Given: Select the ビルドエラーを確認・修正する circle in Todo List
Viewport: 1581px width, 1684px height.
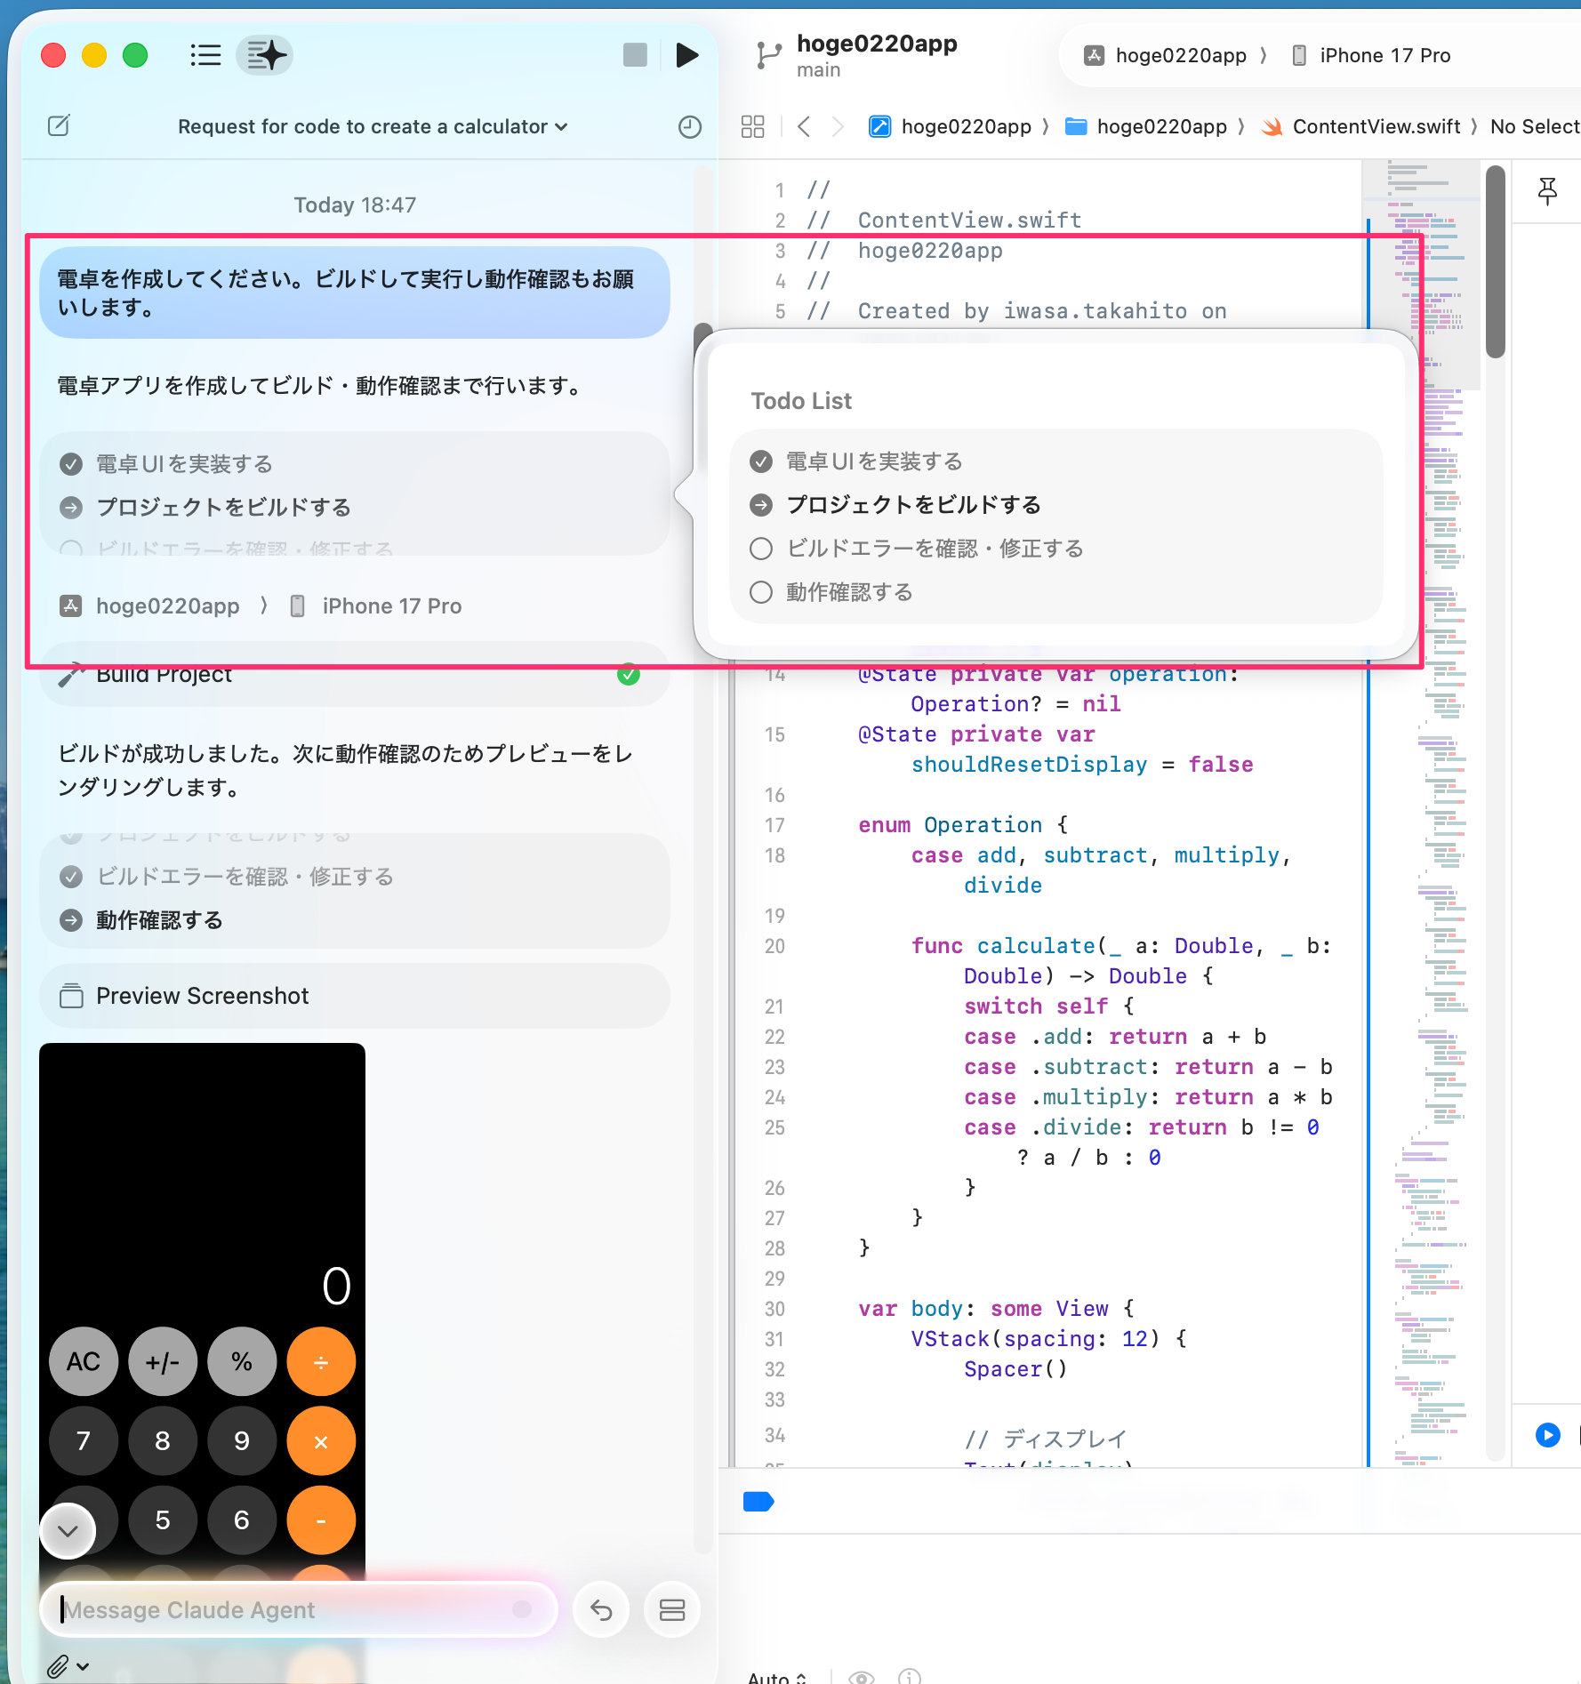Looking at the screenshot, I should (x=761, y=549).
